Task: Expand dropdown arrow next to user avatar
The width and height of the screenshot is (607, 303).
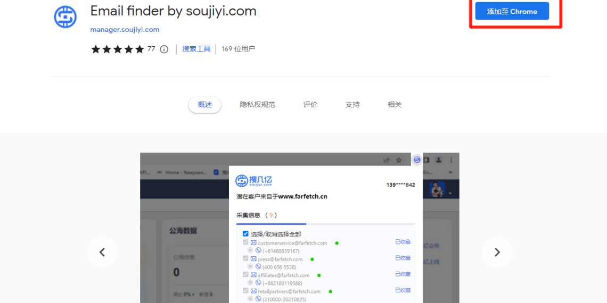Action: [450, 193]
